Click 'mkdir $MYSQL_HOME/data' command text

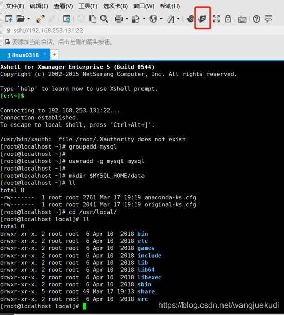(107, 176)
